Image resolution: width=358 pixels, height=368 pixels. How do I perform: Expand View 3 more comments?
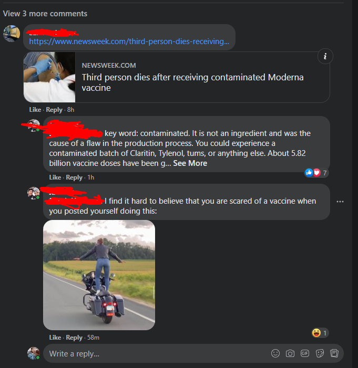click(x=45, y=14)
